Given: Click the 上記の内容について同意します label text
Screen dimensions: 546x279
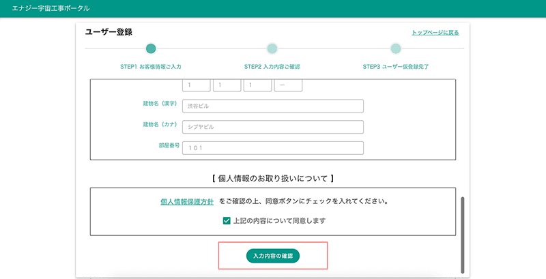Looking at the screenshot, I should point(279,221).
